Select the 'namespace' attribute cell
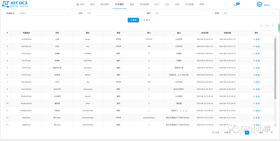Viewport: 280px width, 141px height. pyautogui.click(x=88, y=89)
